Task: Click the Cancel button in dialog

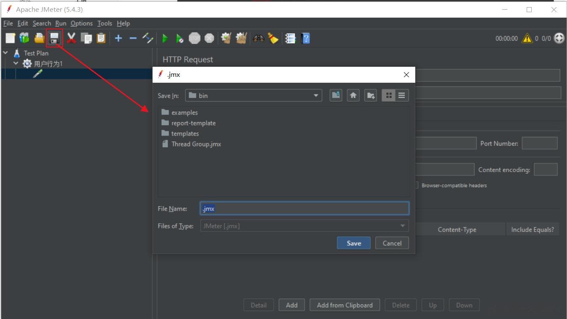Action: coord(392,243)
